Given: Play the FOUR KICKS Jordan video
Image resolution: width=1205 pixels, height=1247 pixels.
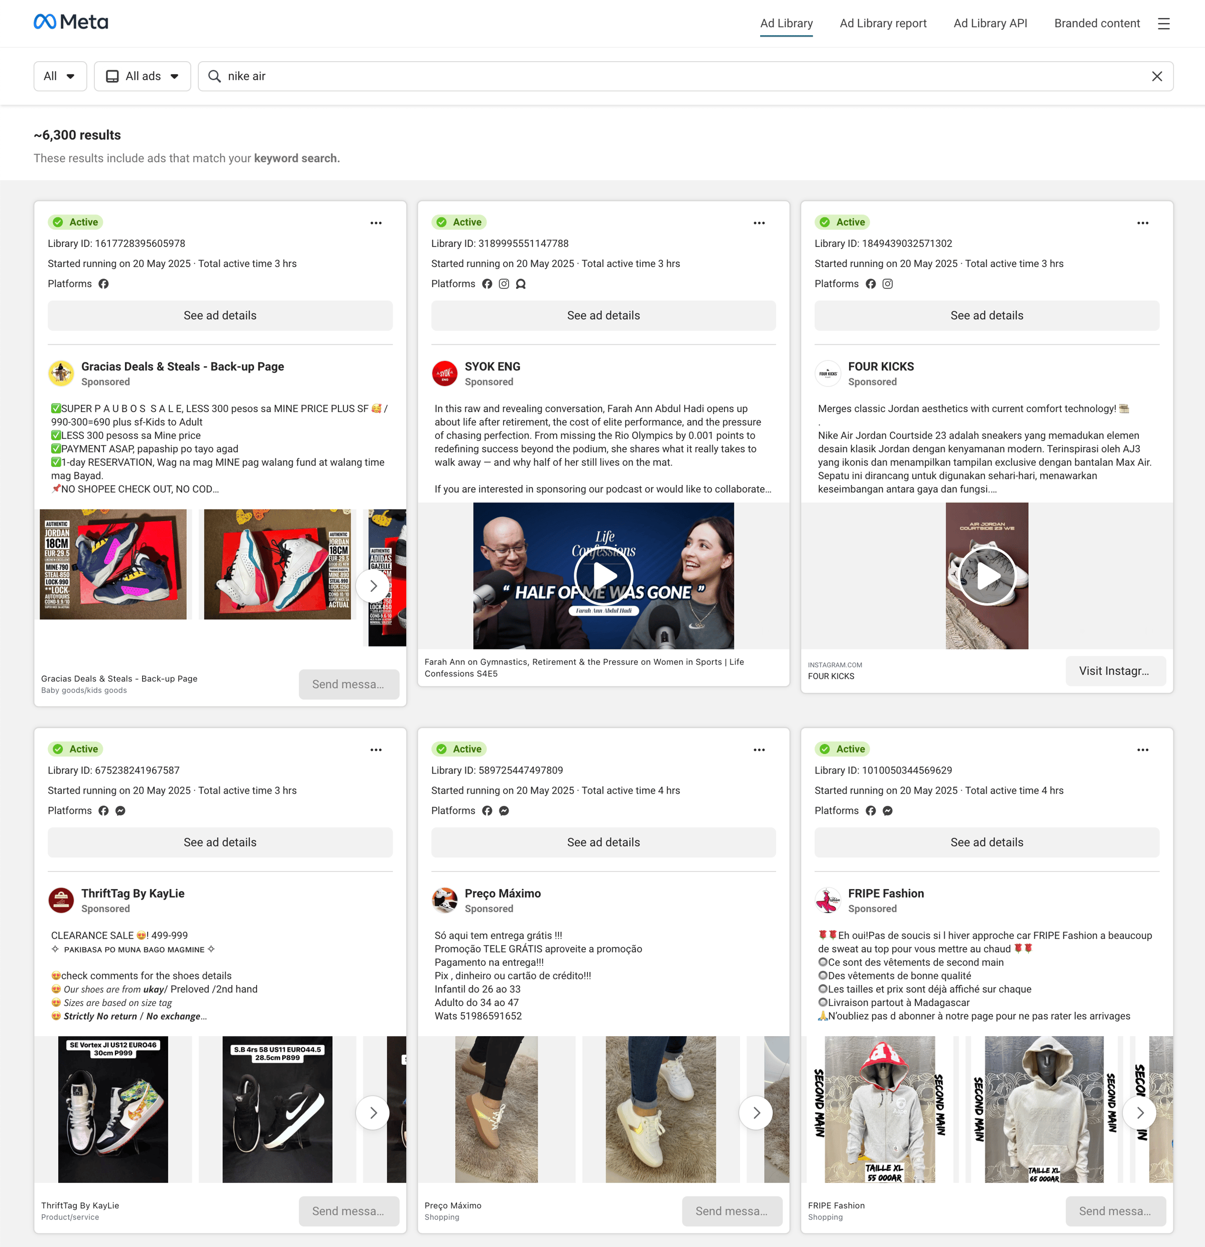Looking at the screenshot, I should click(987, 576).
